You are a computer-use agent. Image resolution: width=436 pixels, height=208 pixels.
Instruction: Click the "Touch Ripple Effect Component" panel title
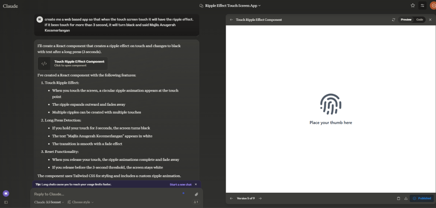coord(259,20)
